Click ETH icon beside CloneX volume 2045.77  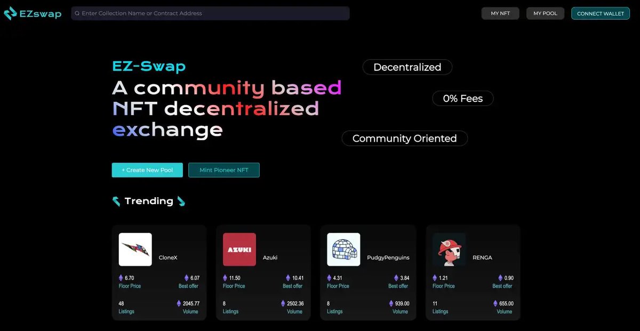point(179,303)
